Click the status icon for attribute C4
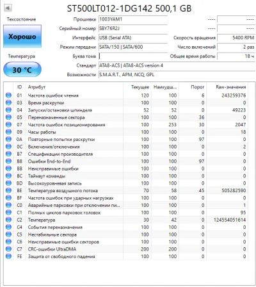256x287 pixels. coord(8,227)
